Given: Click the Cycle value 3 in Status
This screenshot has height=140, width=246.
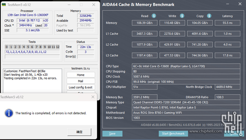Looking at the screenshot, I should [86, 52].
